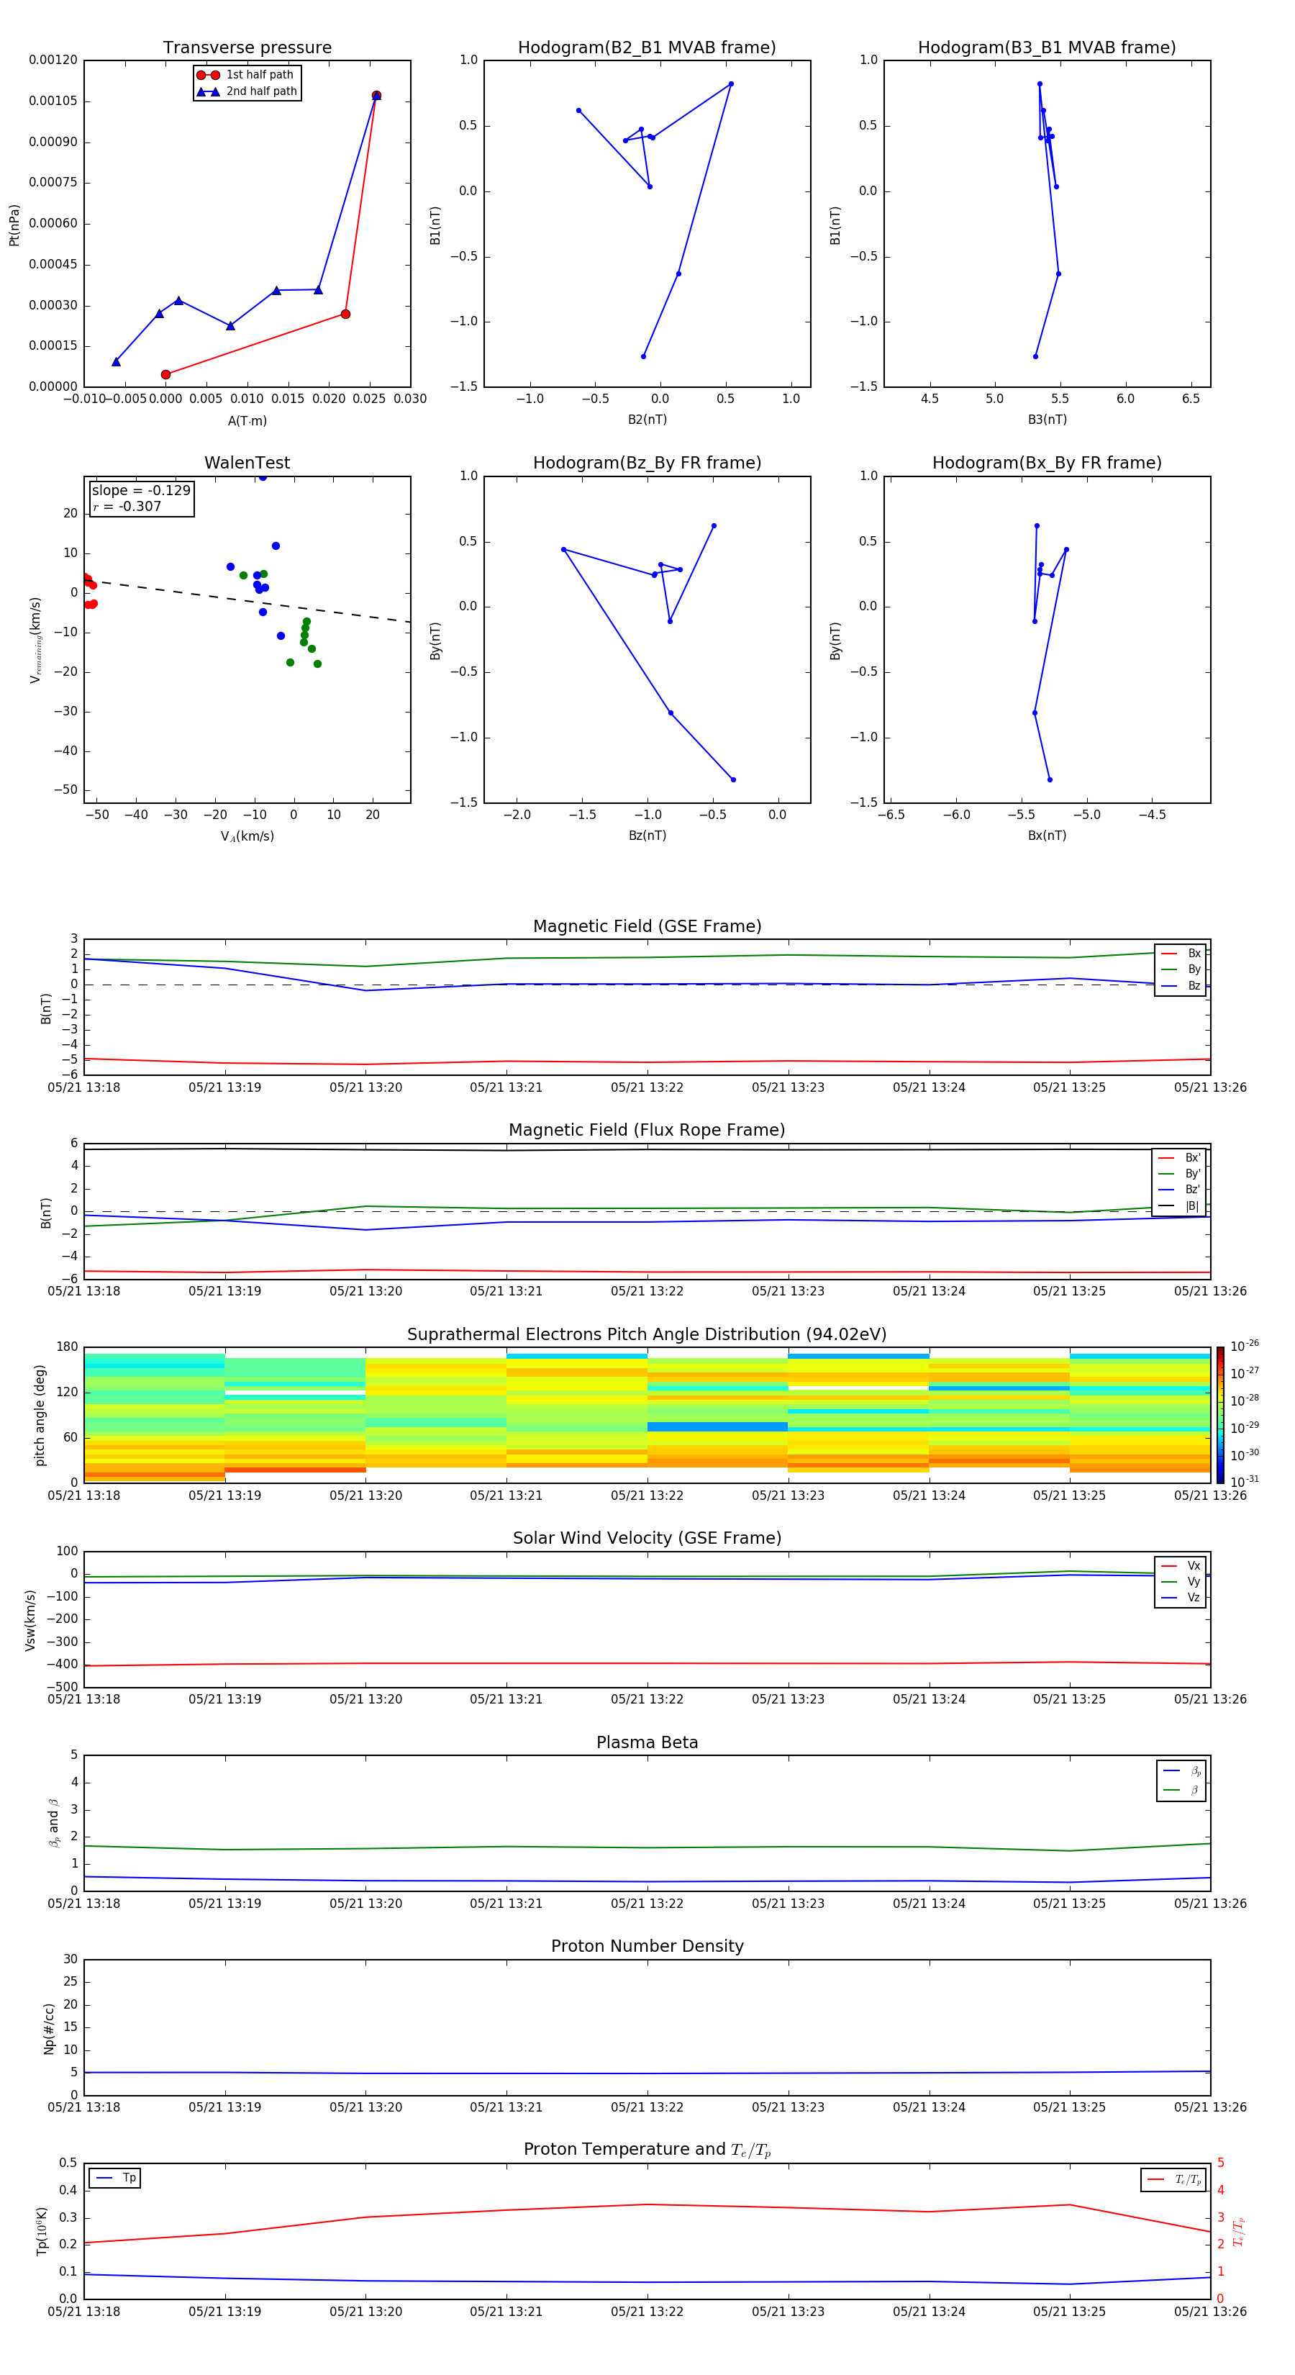
Task: Click 'Vz' in the solar wind legend
Action: click(1181, 1598)
